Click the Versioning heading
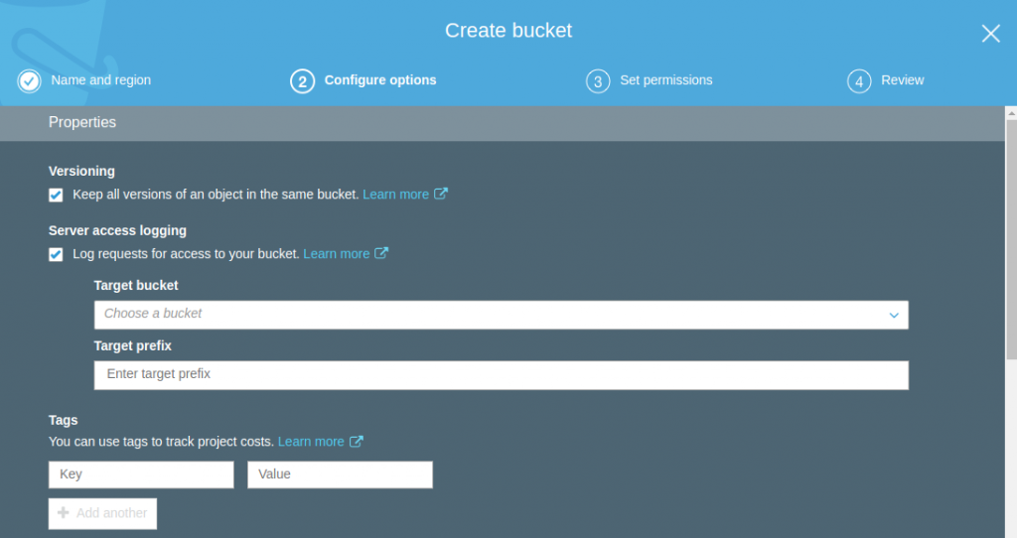The height and width of the screenshot is (538, 1017). coord(81,171)
